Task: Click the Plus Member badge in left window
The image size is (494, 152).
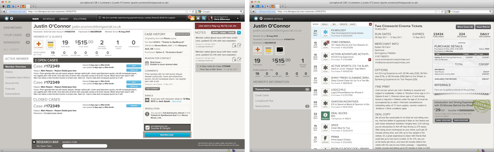Action: (x=39, y=44)
